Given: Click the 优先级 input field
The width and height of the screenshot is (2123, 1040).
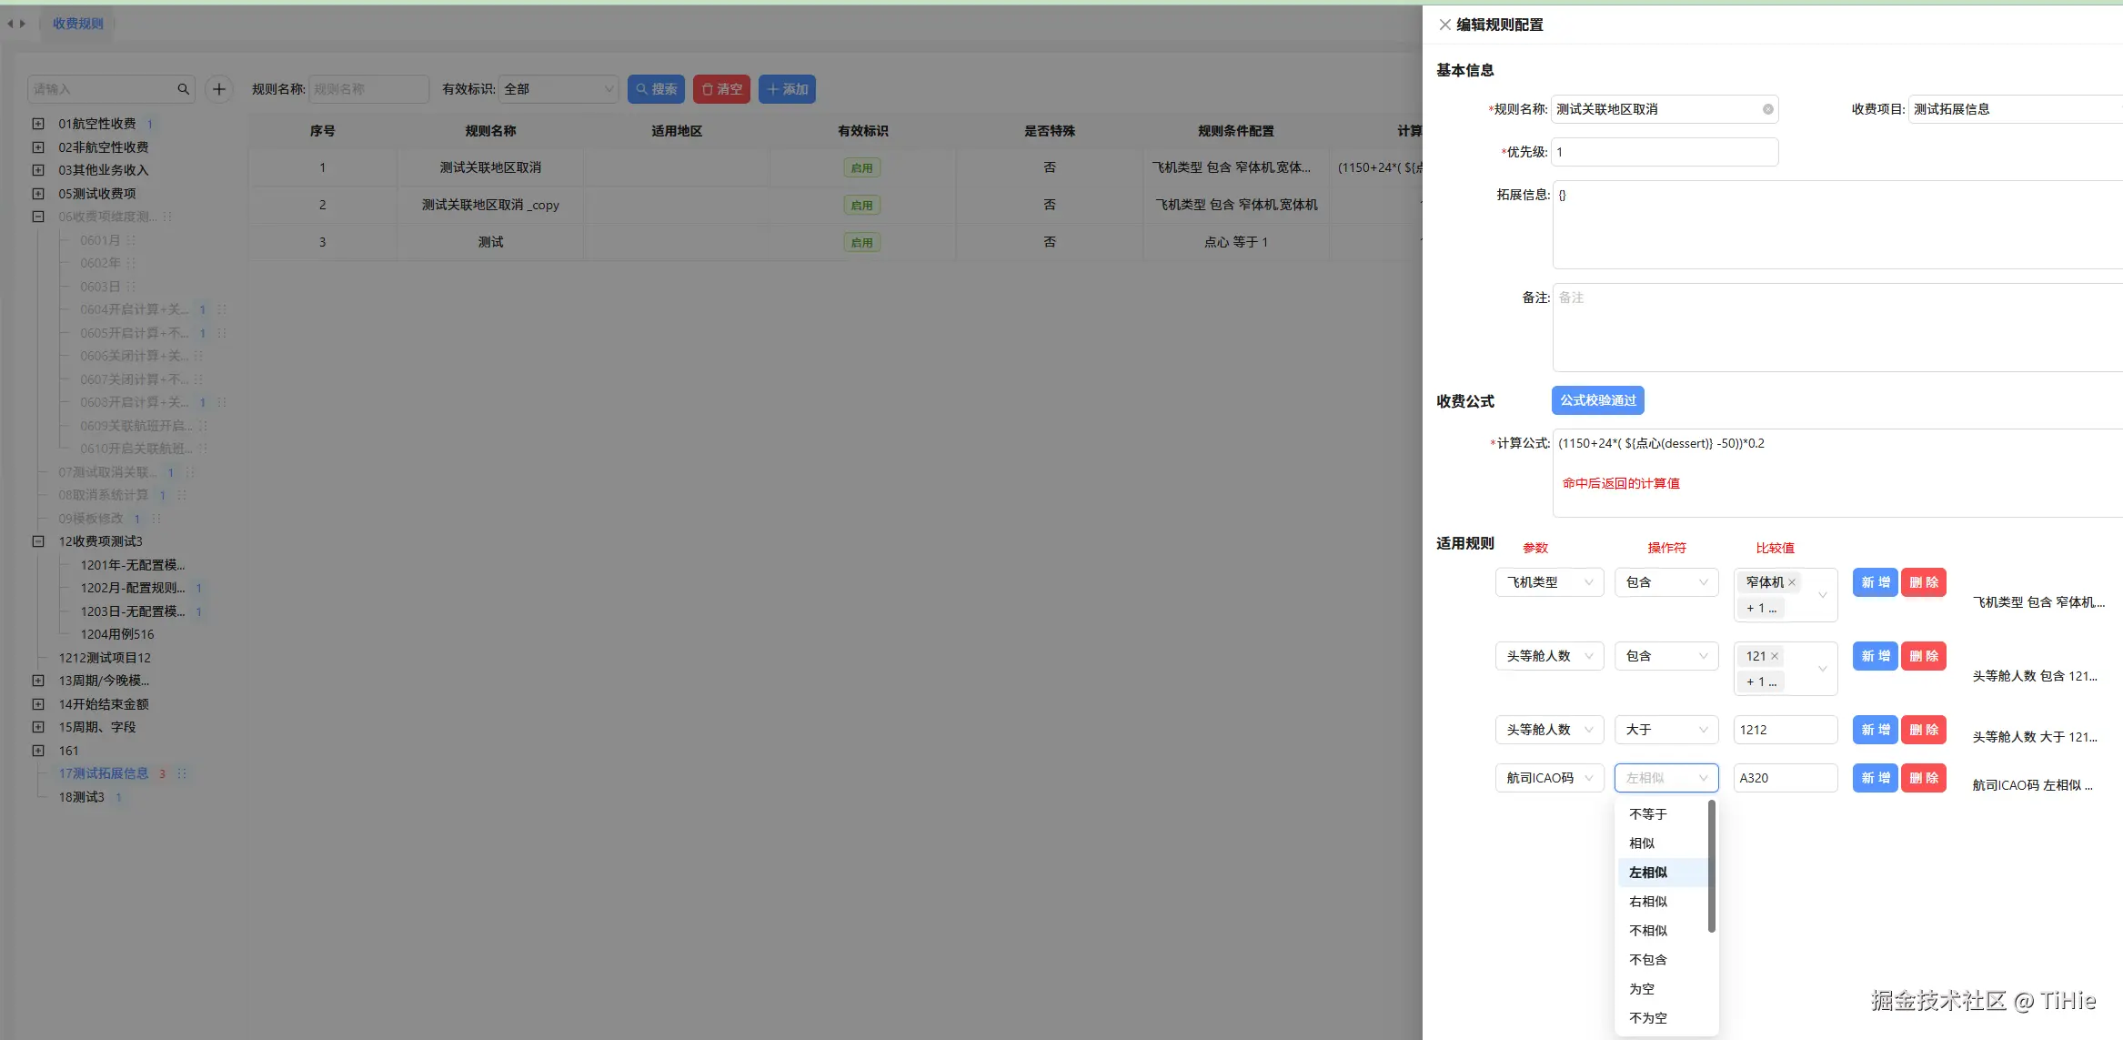Looking at the screenshot, I should (1664, 152).
